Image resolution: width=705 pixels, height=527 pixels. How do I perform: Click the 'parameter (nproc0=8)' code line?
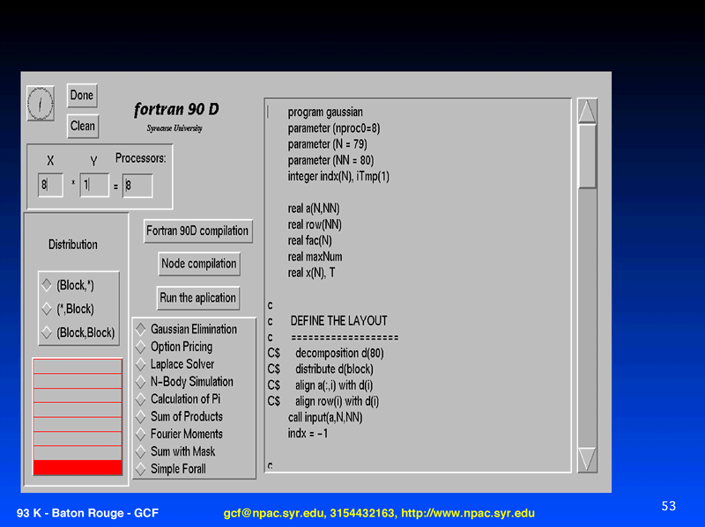pyautogui.click(x=334, y=128)
